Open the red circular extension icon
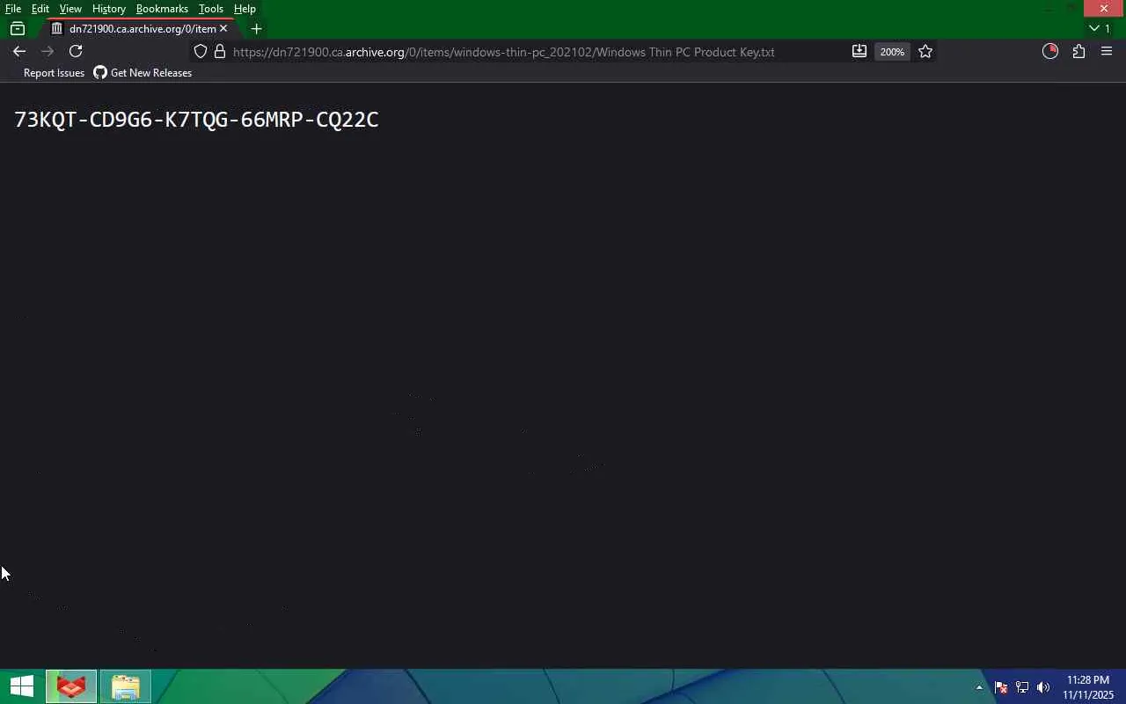Screen dimensions: 1126x704 1049,51
